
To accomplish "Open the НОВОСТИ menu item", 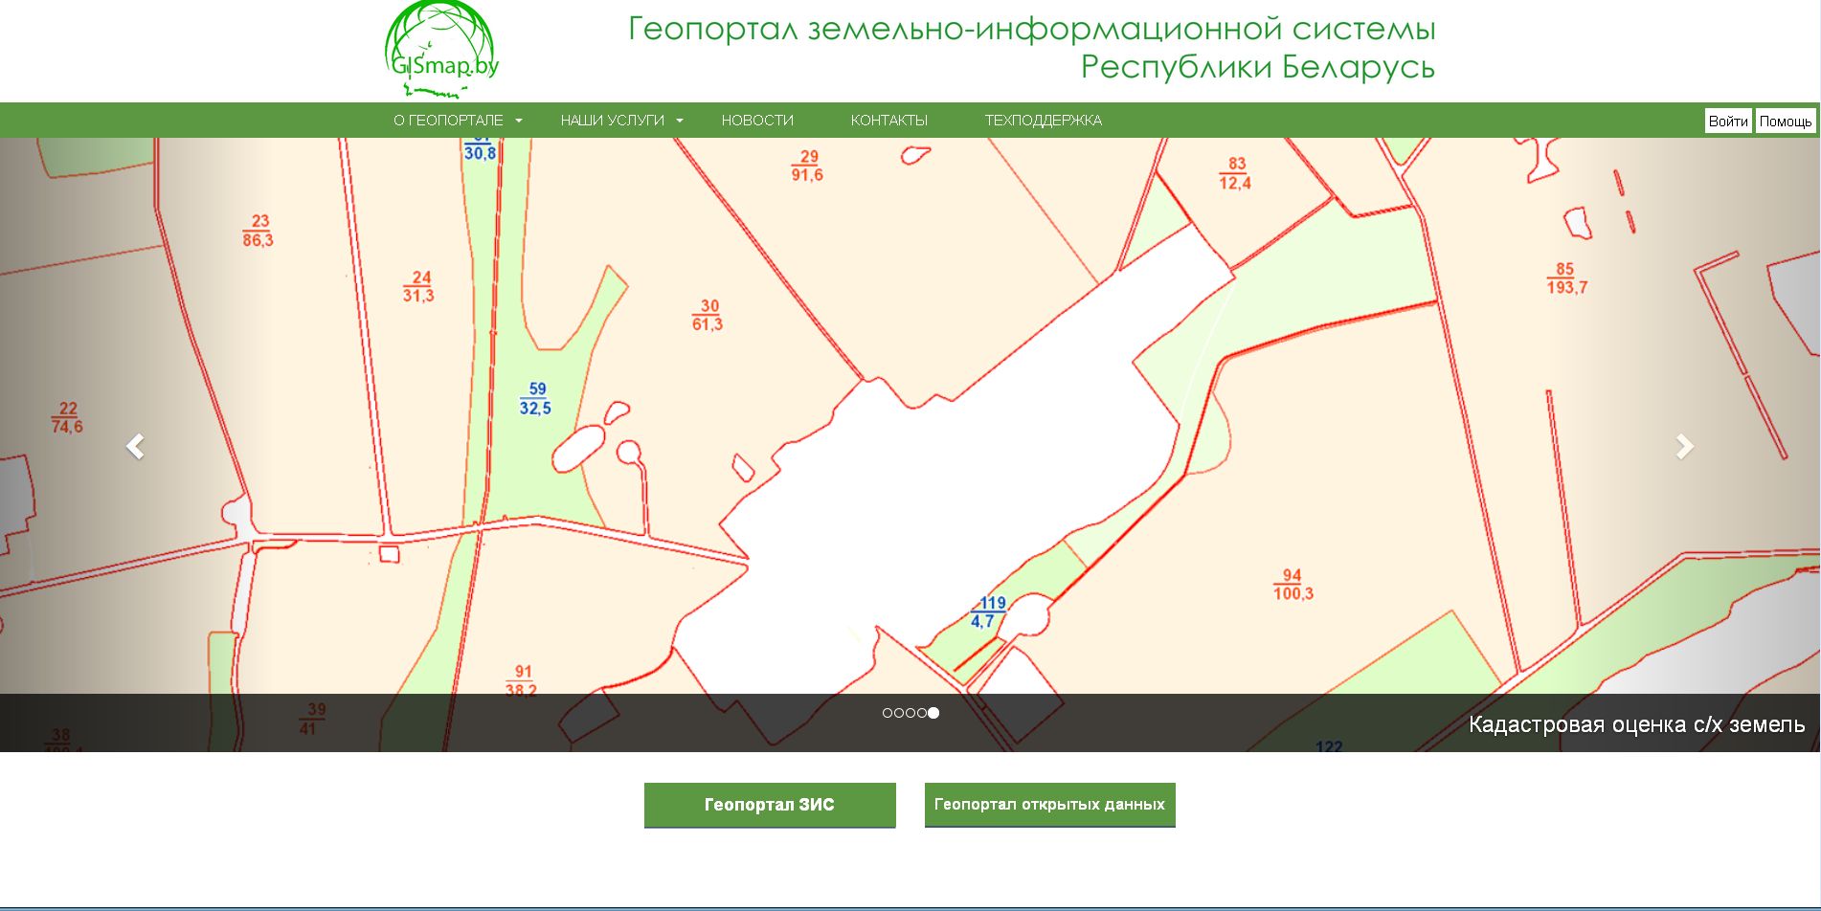I will (757, 121).
